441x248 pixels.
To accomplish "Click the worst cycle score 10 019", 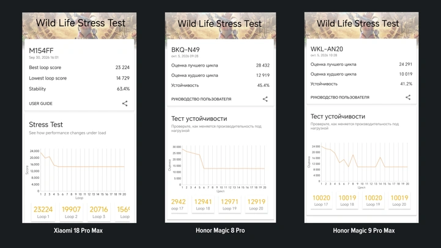I will [406, 74].
